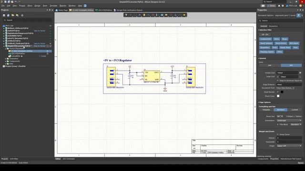This screenshot has height=171, width=305.
Task: Click the user profile avatar icon
Action: 301,6
